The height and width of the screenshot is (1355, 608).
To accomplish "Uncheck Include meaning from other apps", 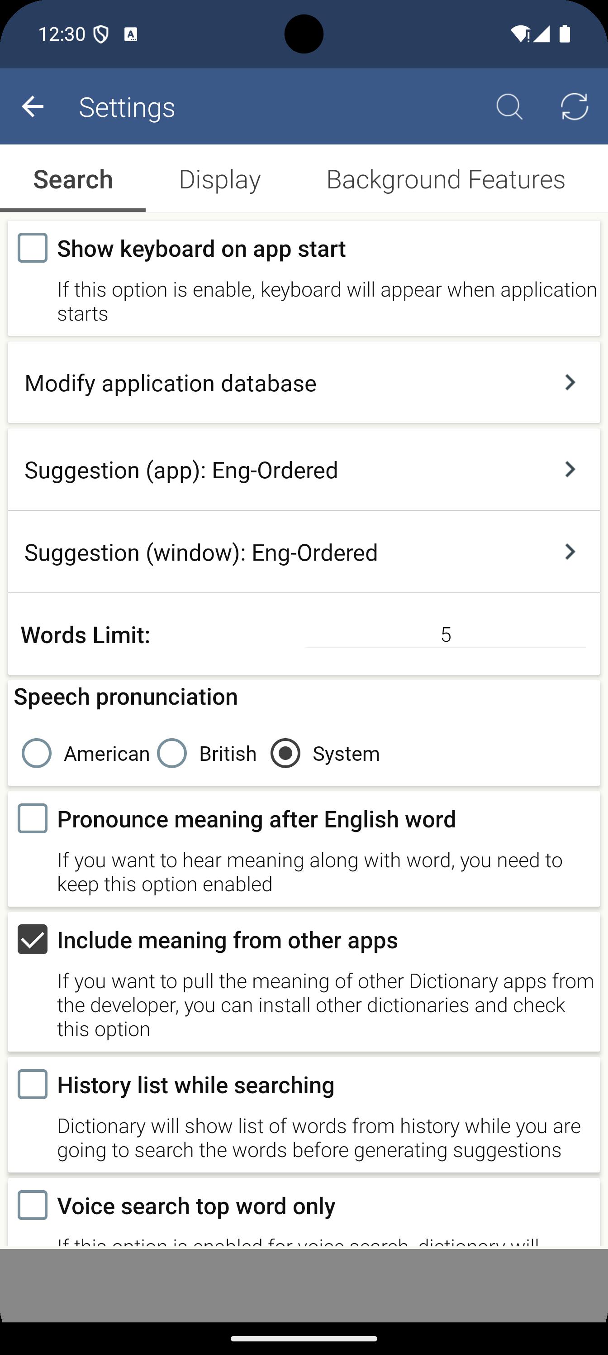I will (x=33, y=939).
